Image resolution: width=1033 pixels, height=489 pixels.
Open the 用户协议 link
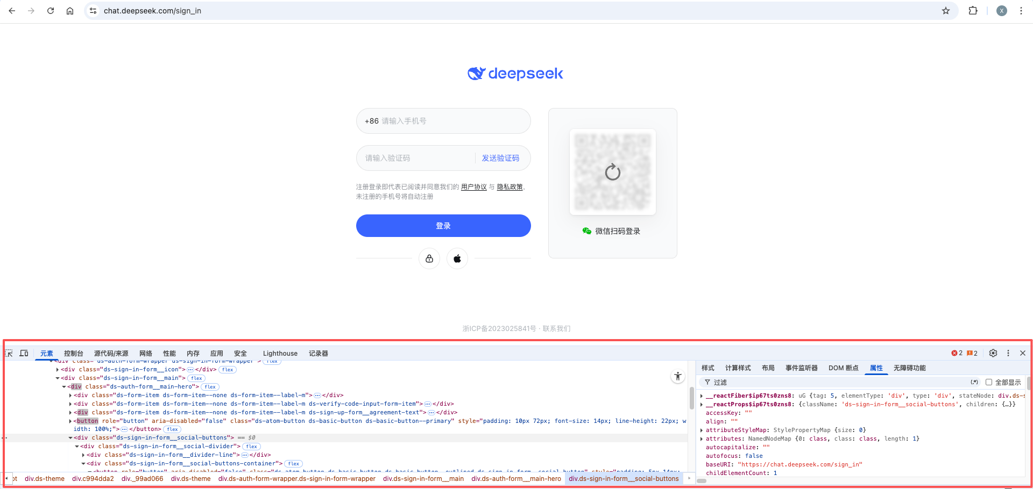pyautogui.click(x=473, y=187)
